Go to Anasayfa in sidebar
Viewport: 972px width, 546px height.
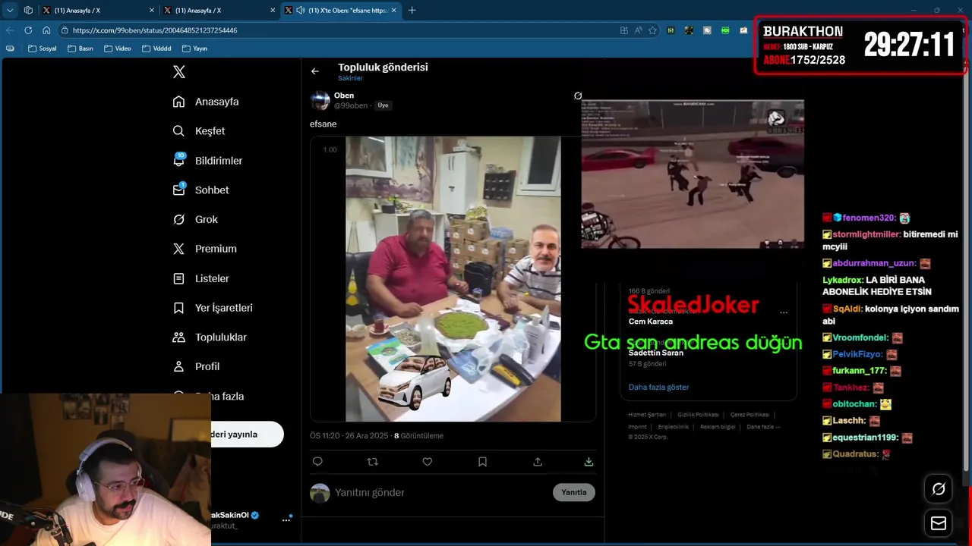(207, 102)
